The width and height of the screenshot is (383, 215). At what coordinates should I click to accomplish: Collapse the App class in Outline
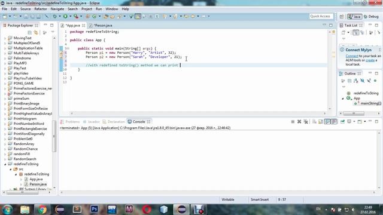(343, 98)
